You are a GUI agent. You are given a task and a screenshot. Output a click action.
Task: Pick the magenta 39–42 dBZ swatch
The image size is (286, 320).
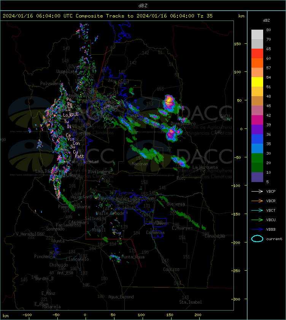coord(257,120)
